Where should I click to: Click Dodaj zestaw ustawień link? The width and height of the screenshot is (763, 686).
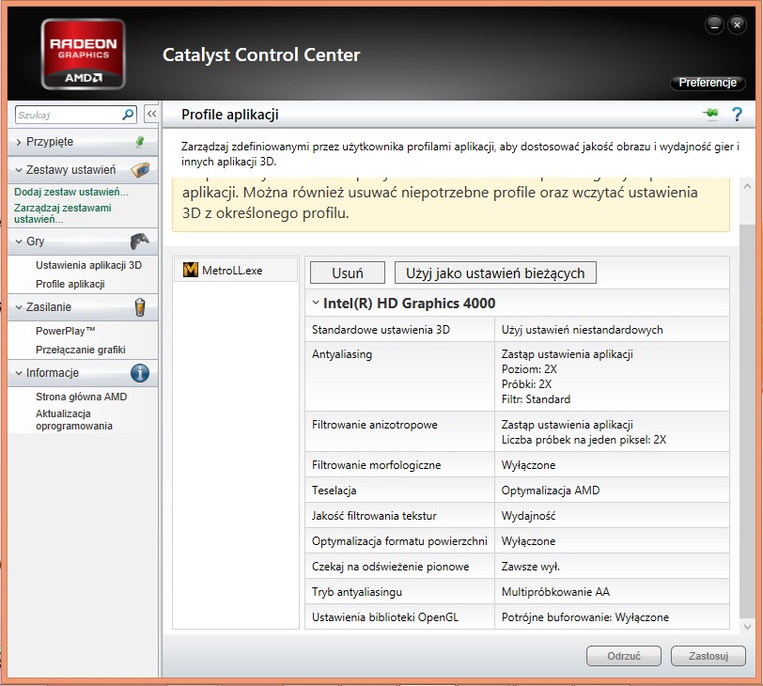tap(71, 192)
